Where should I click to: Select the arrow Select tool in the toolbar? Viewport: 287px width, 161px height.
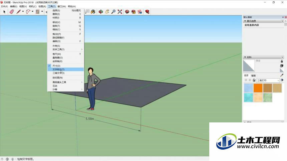4,12
